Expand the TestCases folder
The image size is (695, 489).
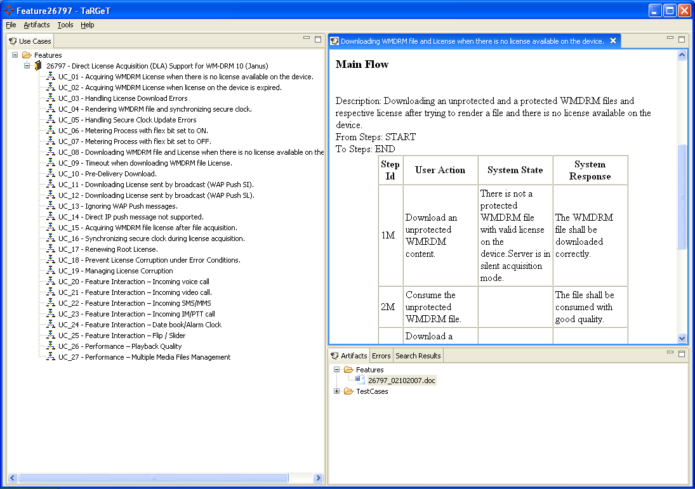pyautogui.click(x=337, y=391)
